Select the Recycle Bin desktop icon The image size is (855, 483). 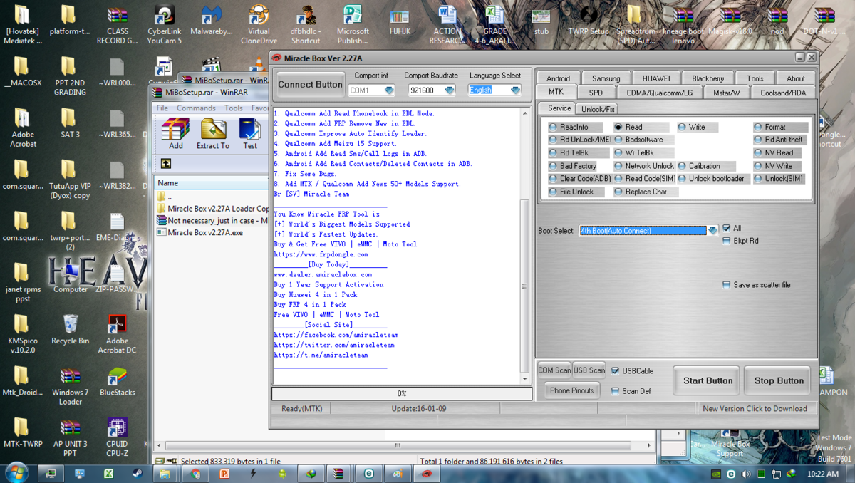[x=70, y=330]
